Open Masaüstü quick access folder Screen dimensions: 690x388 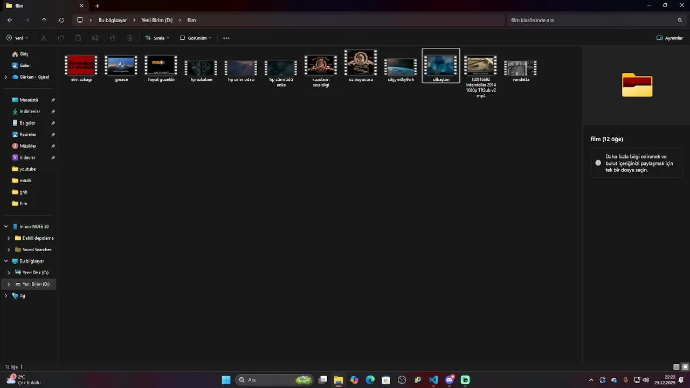(x=29, y=100)
